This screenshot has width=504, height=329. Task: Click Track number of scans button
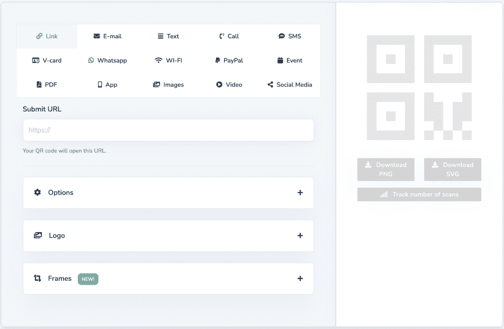pyautogui.click(x=419, y=194)
